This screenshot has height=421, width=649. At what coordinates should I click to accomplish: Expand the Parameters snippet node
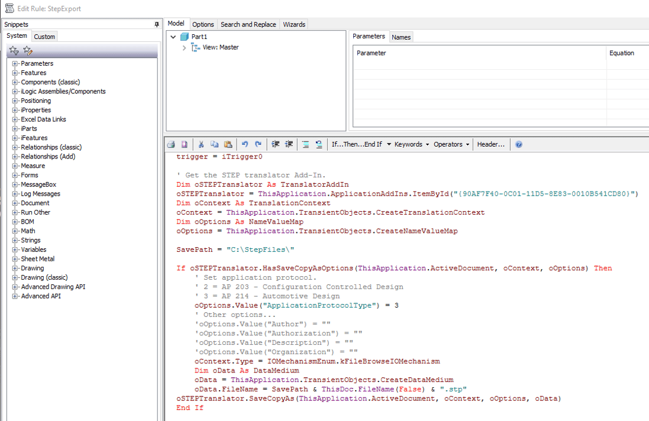pyautogui.click(x=14, y=63)
